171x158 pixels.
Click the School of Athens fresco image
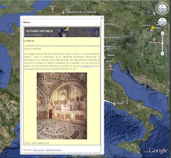62,106
